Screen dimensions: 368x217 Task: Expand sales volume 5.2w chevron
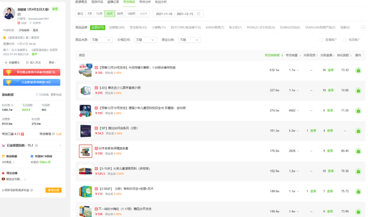[x=297, y=131]
